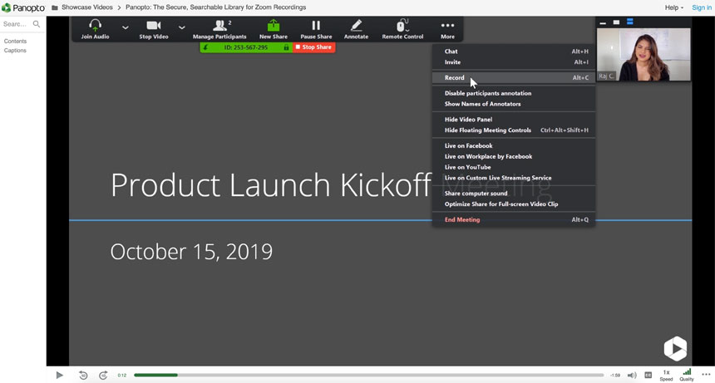The height and width of the screenshot is (383, 715).
Task: Click the red Stop Share button
Action: pos(313,47)
